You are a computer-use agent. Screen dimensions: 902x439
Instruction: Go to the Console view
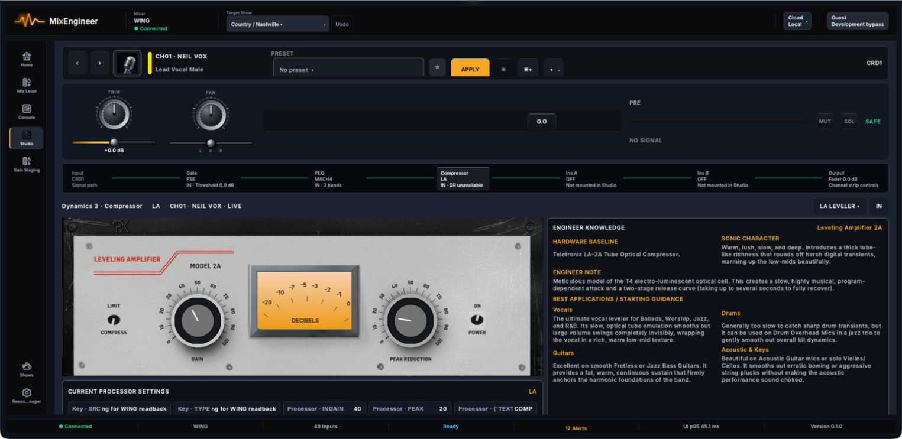point(27,112)
